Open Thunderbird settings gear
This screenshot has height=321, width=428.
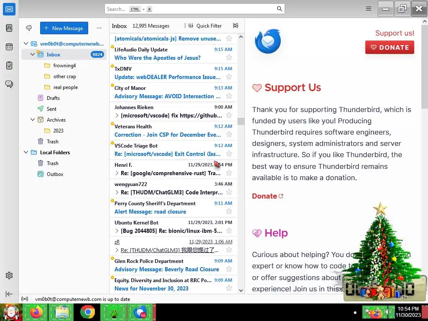[9, 275]
